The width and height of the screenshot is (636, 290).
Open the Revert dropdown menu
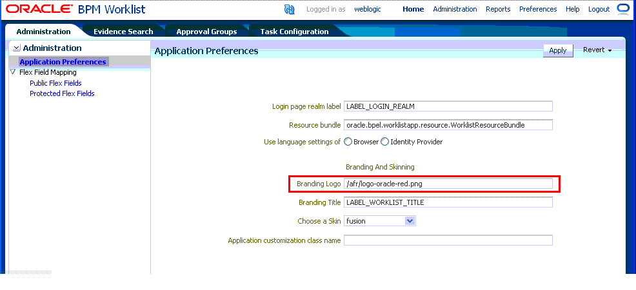pyautogui.click(x=597, y=50)
